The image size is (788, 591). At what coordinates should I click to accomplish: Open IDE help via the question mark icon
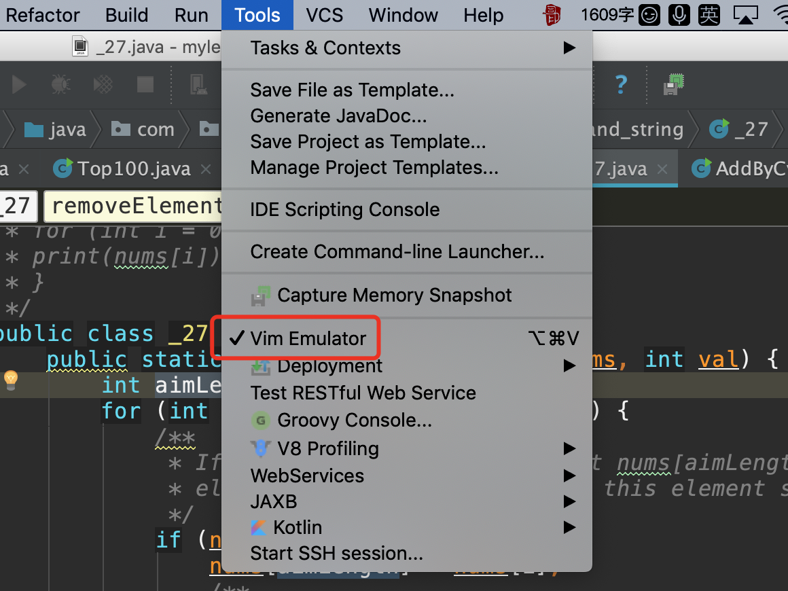[x=620, y=84]
